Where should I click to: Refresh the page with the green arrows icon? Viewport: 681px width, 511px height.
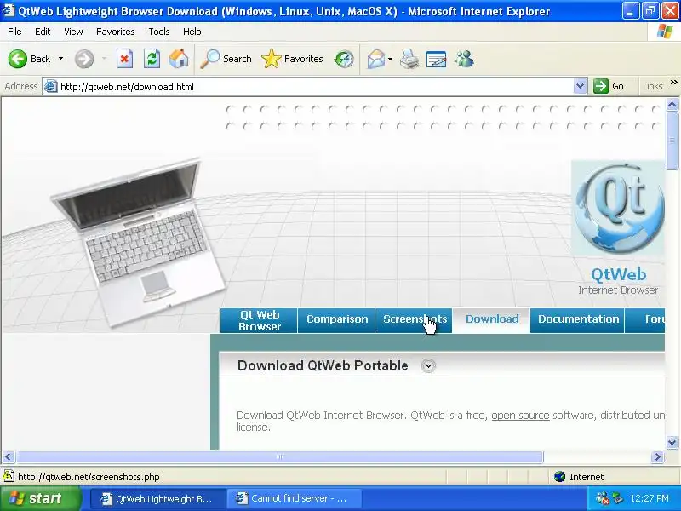tap(152, 59)
